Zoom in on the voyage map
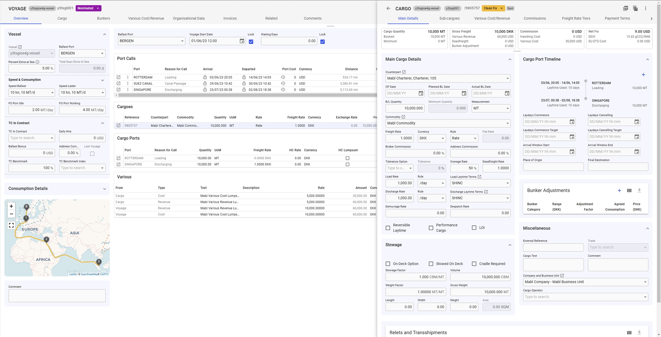The image size is (661, 337). coord(11,206)
